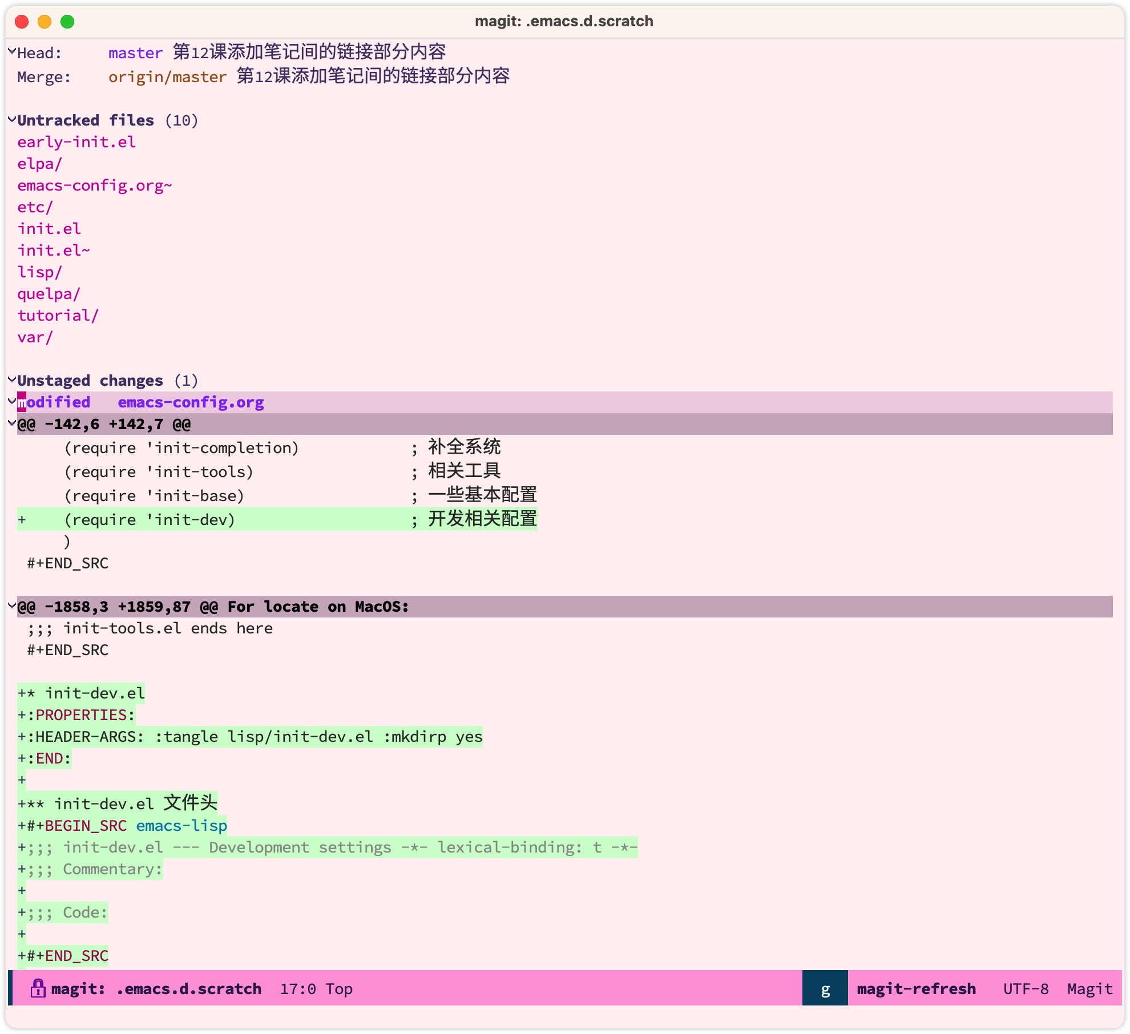1130x1034 pixels.
Task: Select untracked directory var/
Action: [x=35, y=337]
